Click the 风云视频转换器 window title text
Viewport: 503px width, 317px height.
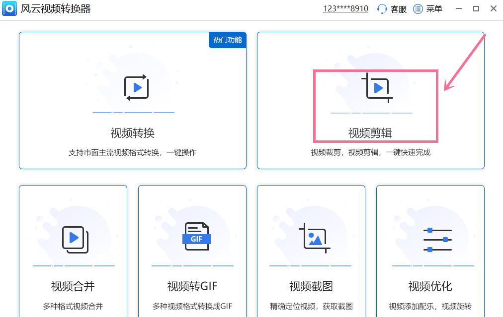click(56, 8)
